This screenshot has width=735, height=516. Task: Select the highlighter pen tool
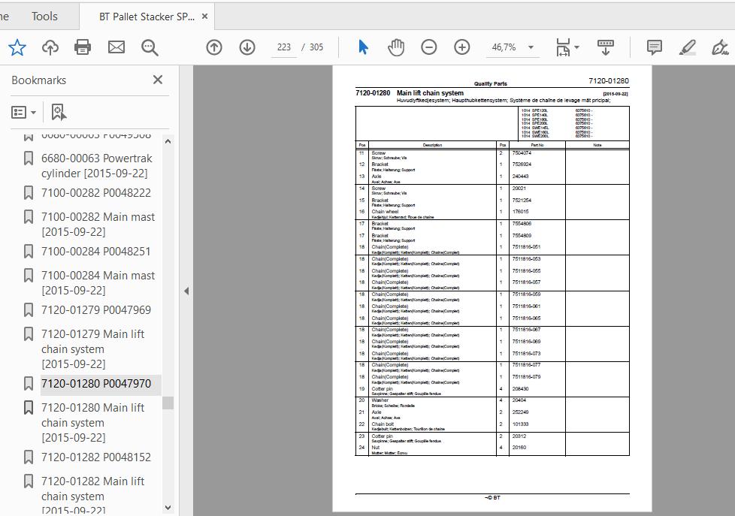pyautogui.click(x=687, y=47)
